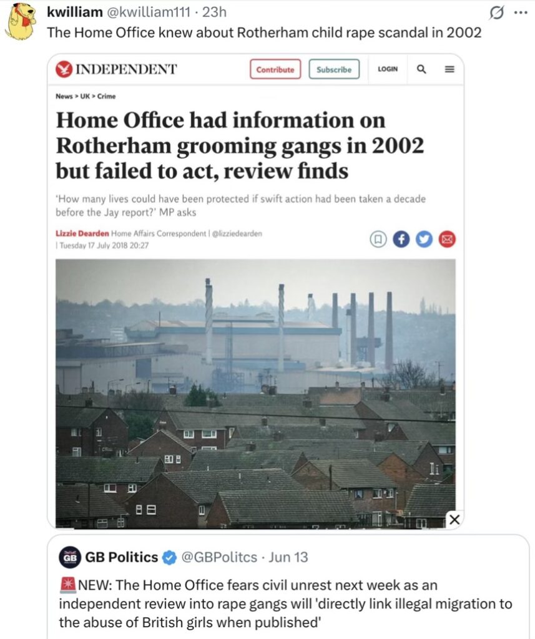This screenshot has height=639, width=535.
Task: Click the Grok slashed-circle icon
Action: pos(496,14)
